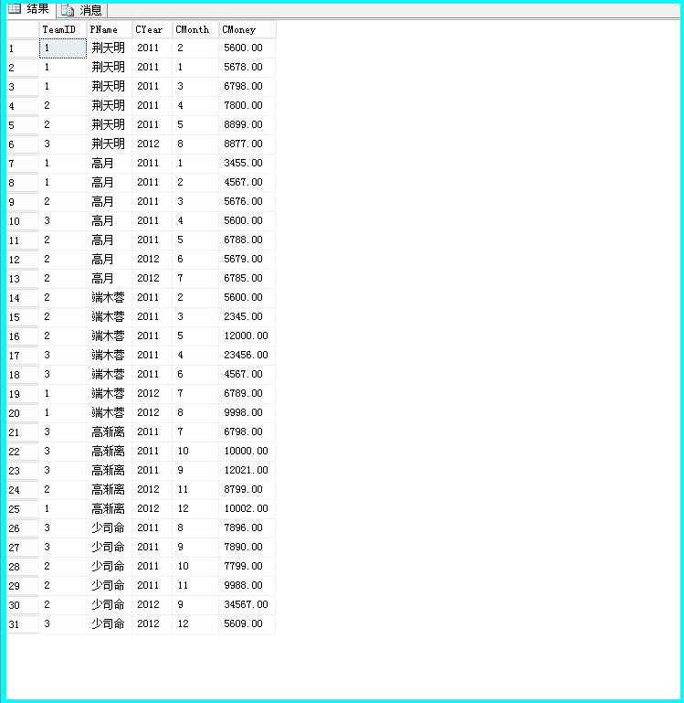
Task: Click CMoney value 9988.00
Action: pyautogui.click(x=243, y=586)
